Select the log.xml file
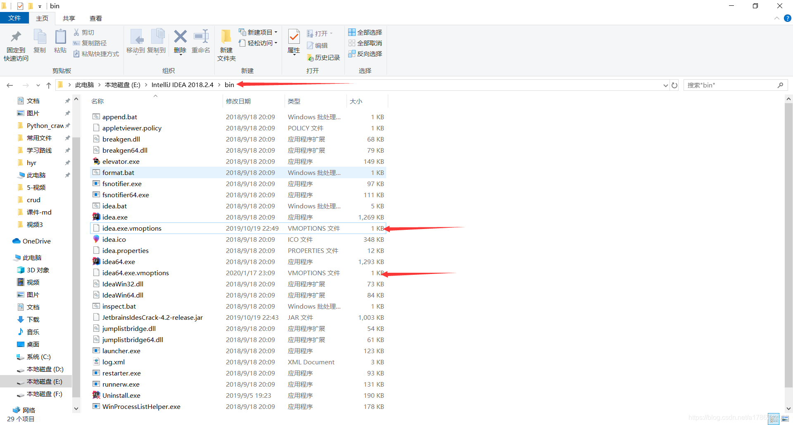Viewport: 793px width, 425px height. (x=237, y=362)
